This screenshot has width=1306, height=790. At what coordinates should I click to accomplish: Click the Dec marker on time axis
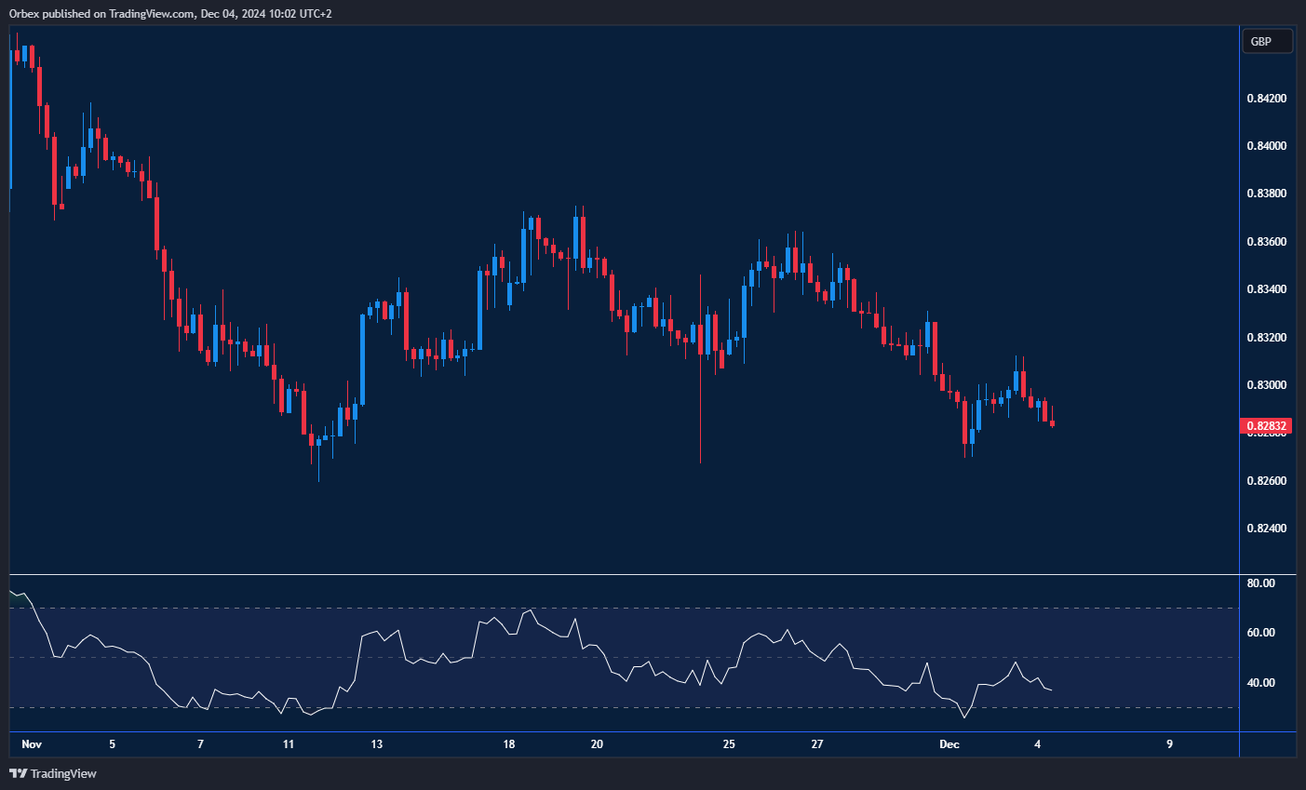[949, 744]
